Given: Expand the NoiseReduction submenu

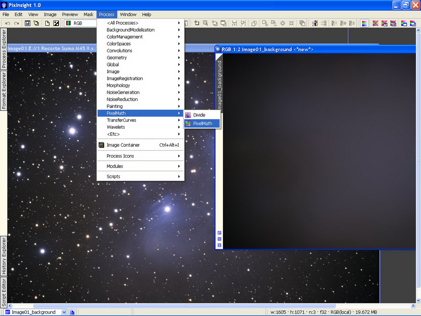Looking at the screenshot, I should point(141,99).
